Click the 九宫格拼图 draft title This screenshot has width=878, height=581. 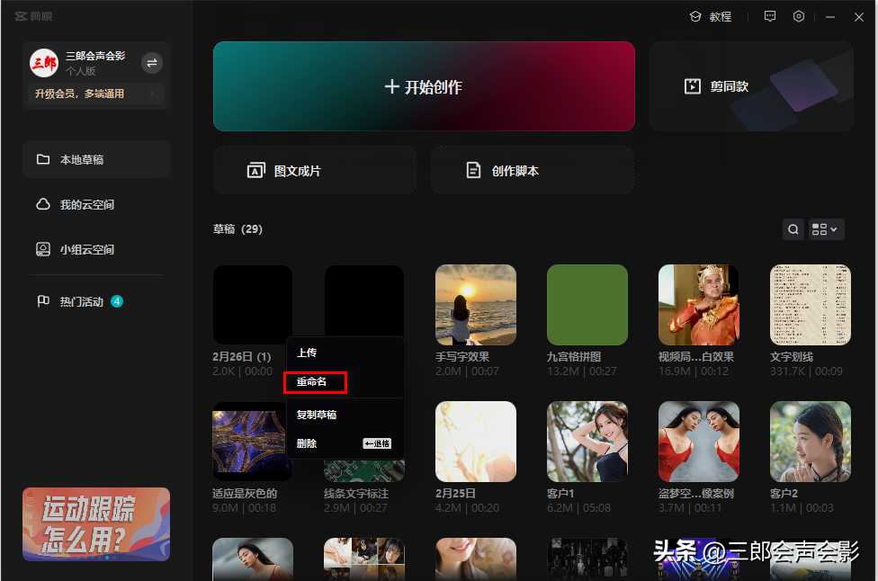click(x=574, y=356)
